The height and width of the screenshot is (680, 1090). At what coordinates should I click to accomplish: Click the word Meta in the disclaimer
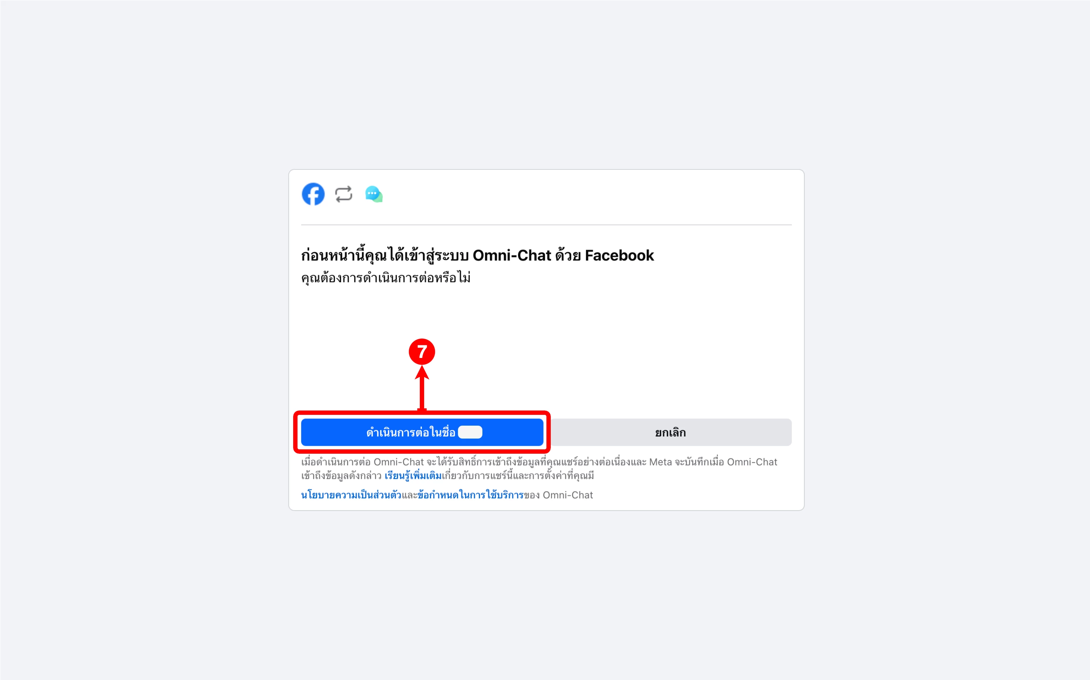point(660,462)
